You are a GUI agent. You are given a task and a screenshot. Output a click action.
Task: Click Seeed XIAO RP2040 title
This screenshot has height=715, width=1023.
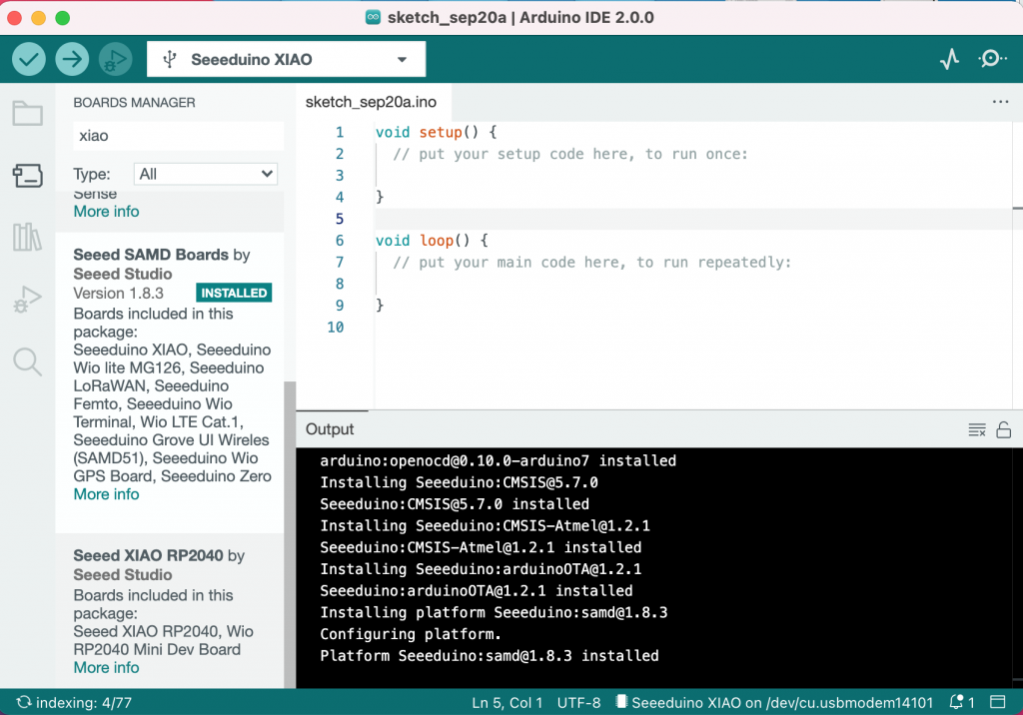coord(148,555)
